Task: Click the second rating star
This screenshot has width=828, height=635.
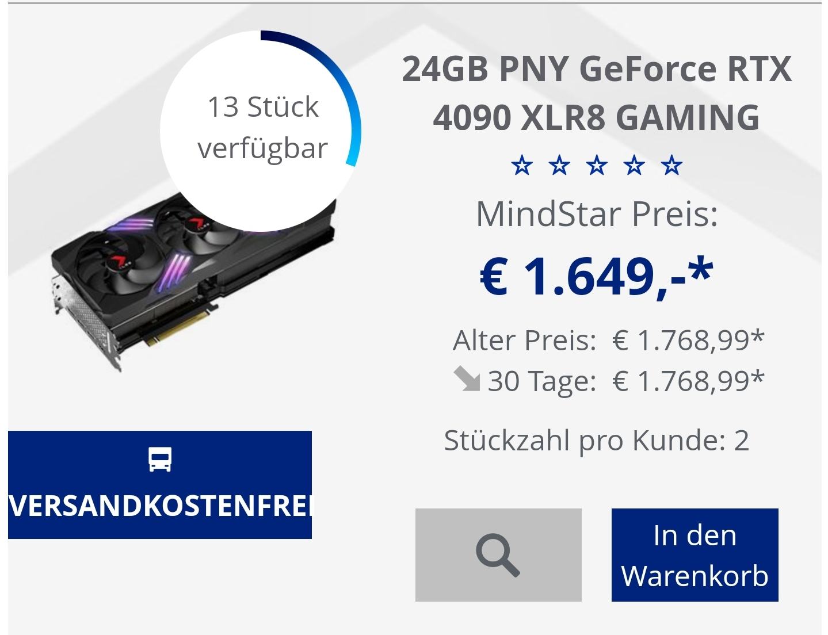Action: point(559,166)
